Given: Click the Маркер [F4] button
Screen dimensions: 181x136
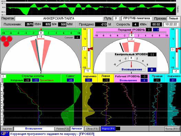Looking at the screenshot, I should (x=108, y=129).
